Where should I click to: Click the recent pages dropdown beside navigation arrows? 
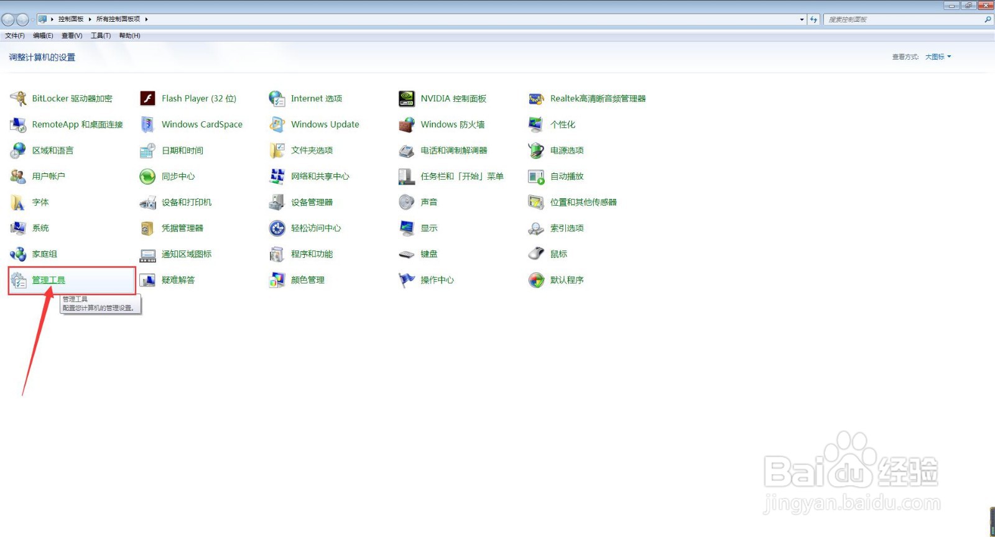pyautogui.click(x=32, y=20)
